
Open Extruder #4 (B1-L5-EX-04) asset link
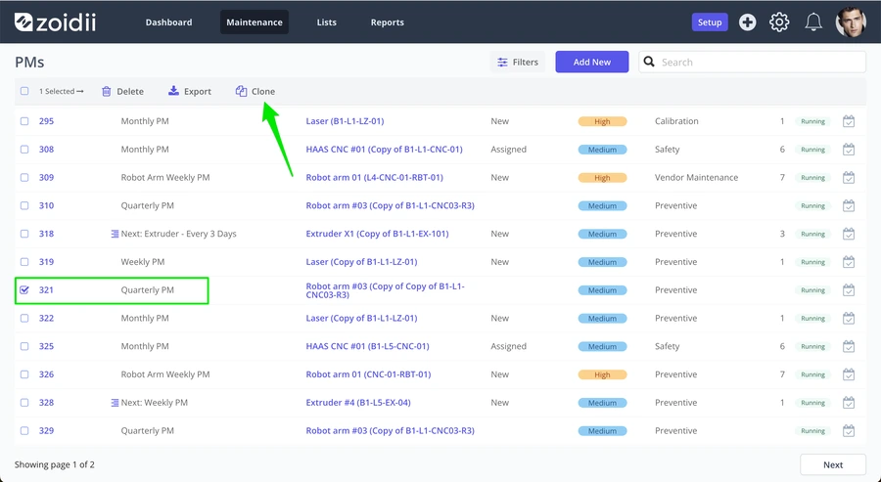358,403
